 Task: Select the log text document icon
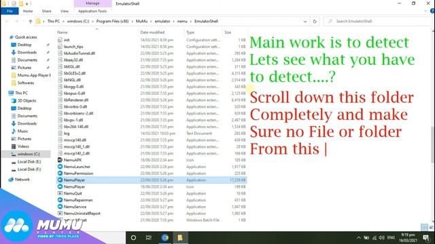60,134
